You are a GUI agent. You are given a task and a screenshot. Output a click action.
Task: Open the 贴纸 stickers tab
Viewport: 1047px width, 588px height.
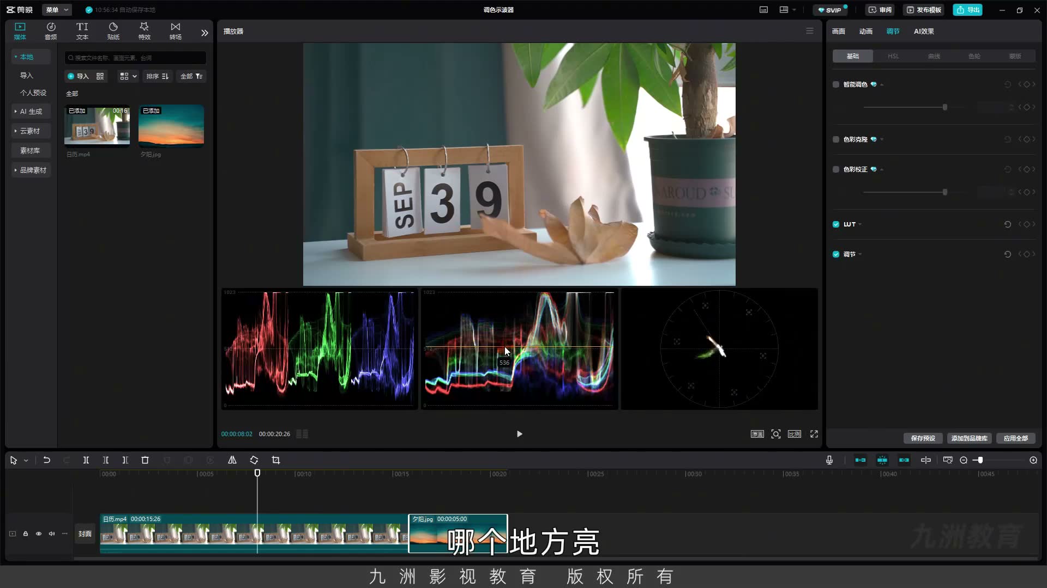113,31
